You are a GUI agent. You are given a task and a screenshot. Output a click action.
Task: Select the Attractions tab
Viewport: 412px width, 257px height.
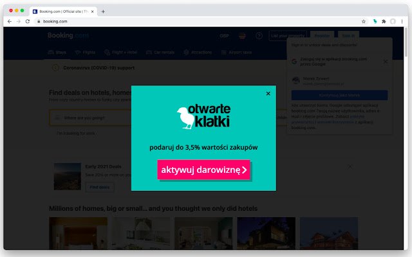pos(198,52)
